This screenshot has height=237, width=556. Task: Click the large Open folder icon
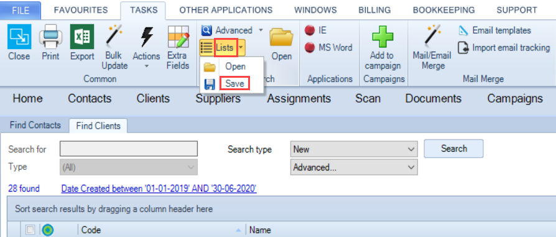tap(281, 37)
